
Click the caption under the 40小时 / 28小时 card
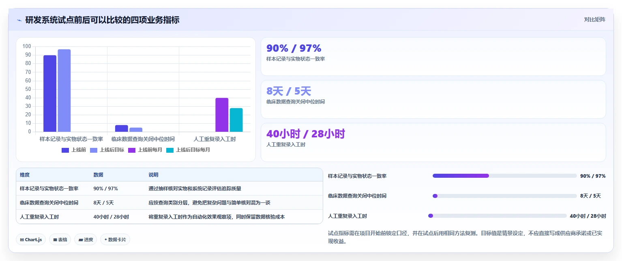286,145
